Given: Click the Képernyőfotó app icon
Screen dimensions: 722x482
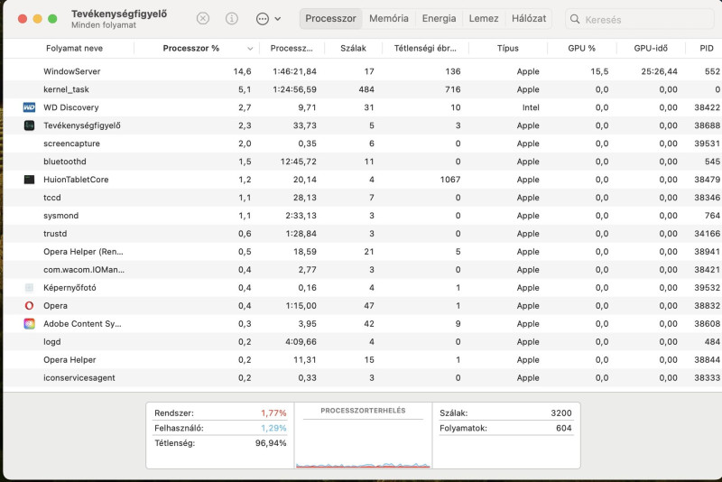Looking at the screenshot, I should (x=29, y=288).
